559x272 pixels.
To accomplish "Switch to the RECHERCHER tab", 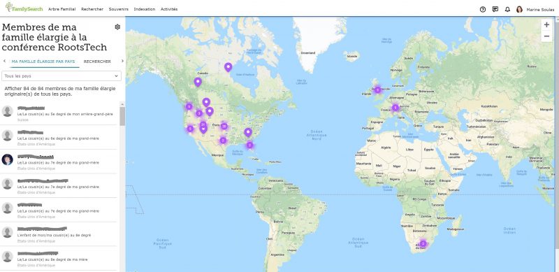I will 97,62.
